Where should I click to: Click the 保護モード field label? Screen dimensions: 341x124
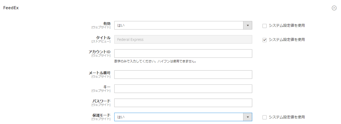102,115
